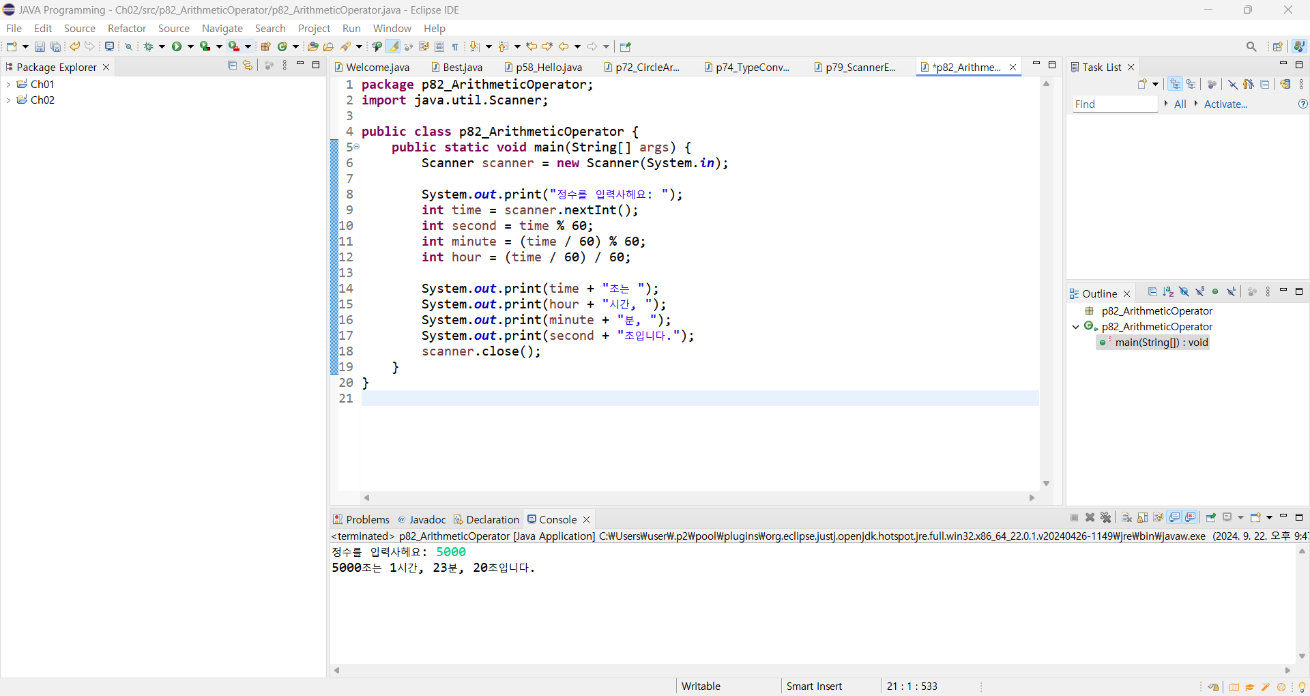Image resolution: width=1310 pixels, height=696 pixels.
Task: Switch to the Java perspective icon
Action: tap(1299, 46)
